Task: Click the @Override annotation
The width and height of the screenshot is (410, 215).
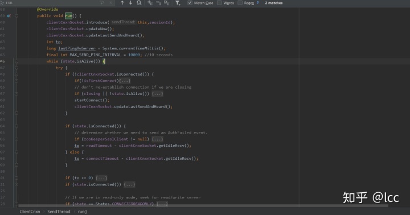Action: [x=48, y=10]
